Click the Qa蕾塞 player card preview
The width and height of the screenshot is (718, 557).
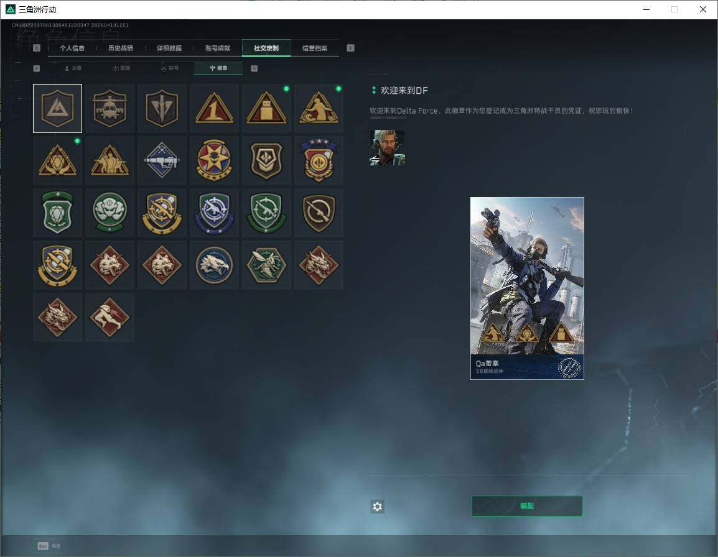click(527, 288)
